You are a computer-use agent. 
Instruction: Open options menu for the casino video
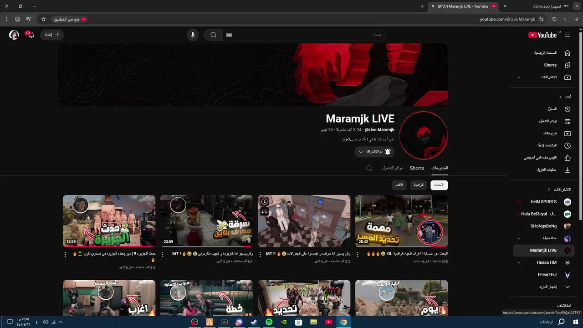[x=260, y=255]
